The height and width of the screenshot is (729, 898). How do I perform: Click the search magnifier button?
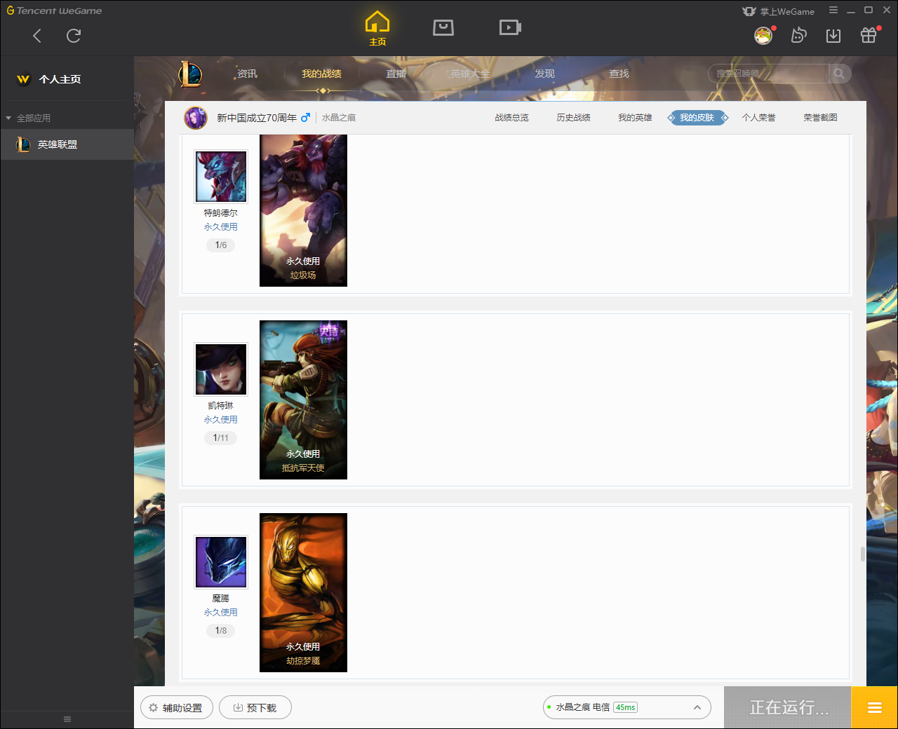839,74
